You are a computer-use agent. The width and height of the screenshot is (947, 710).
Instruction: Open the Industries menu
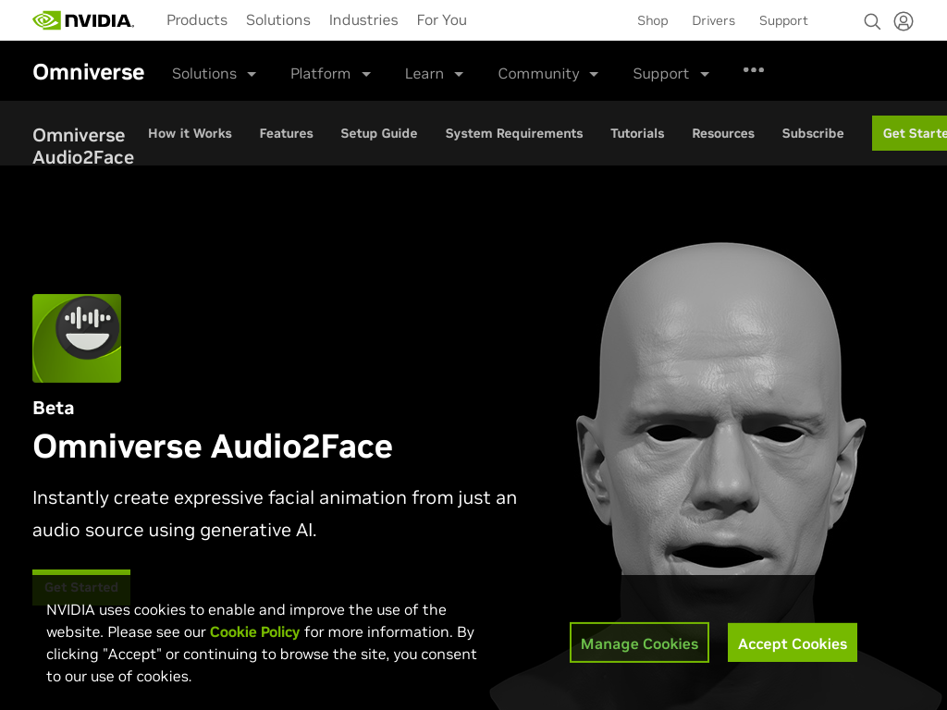(363, 20)
